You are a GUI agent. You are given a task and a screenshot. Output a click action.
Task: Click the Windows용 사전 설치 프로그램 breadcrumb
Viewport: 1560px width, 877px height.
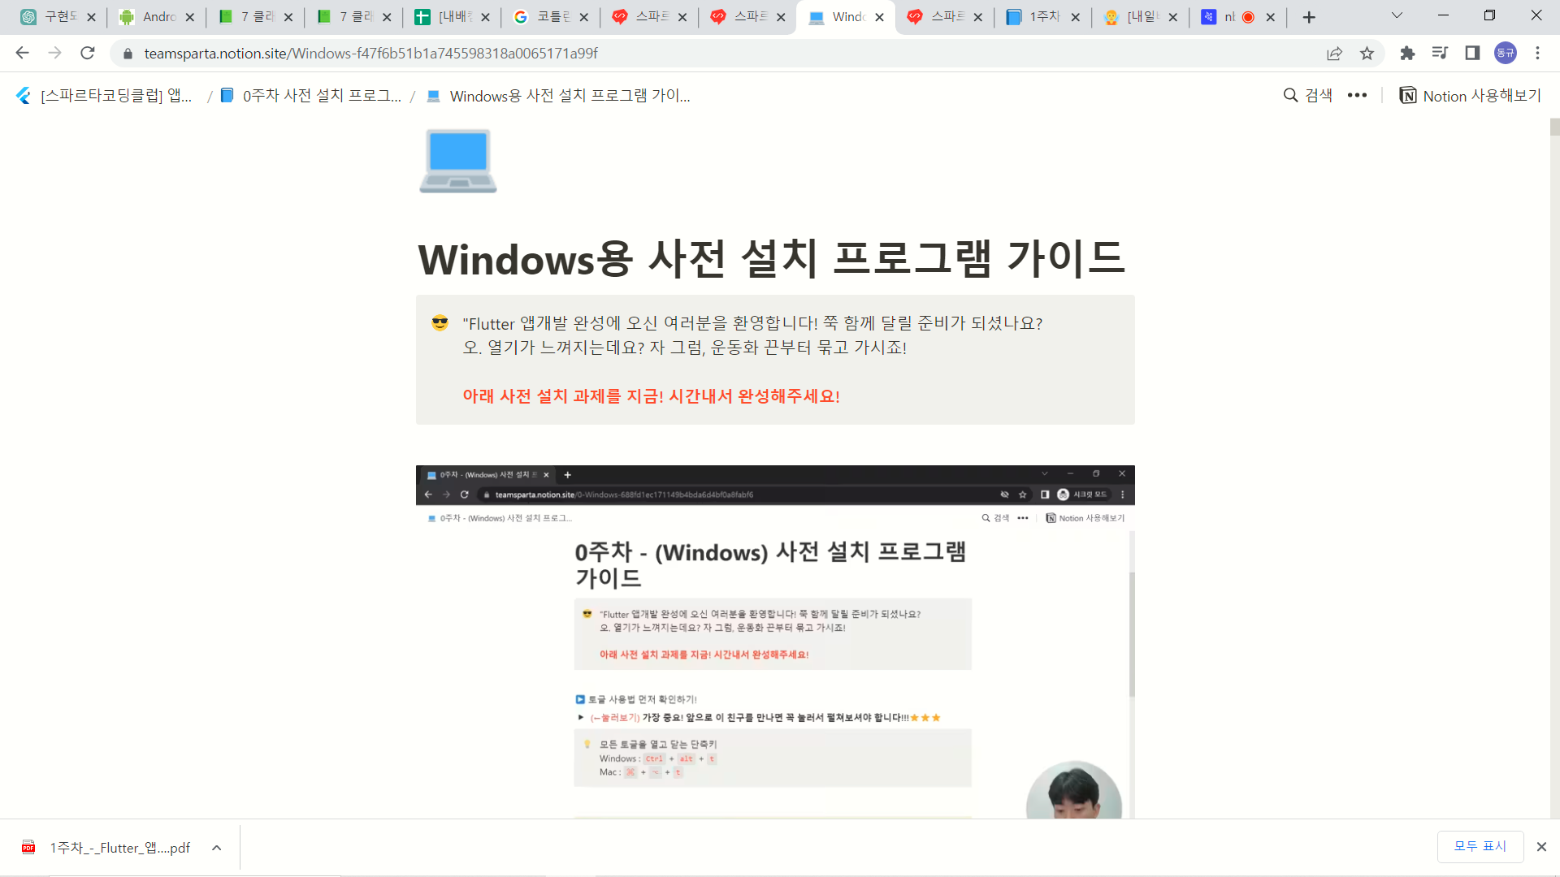(x=570, y=96)
